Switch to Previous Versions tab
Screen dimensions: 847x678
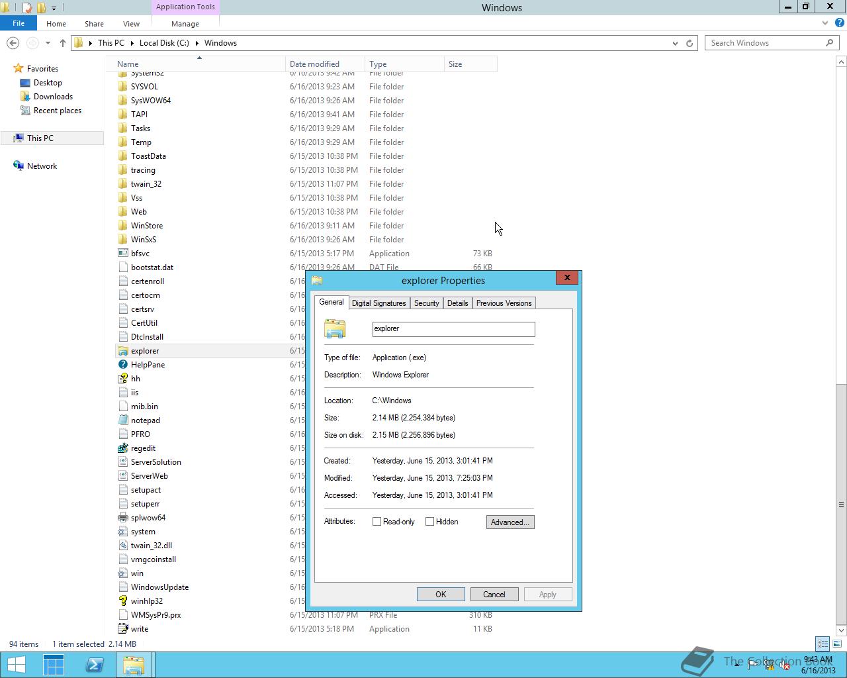504,303
